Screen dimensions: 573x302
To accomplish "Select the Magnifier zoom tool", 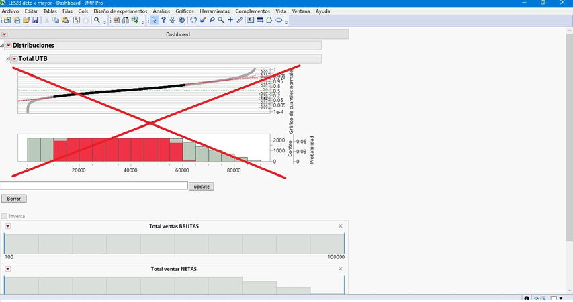I will 221,21.
